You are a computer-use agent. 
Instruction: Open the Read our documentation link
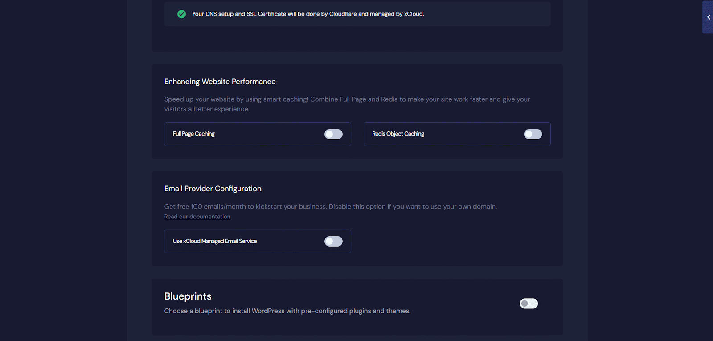coord(197,216)
